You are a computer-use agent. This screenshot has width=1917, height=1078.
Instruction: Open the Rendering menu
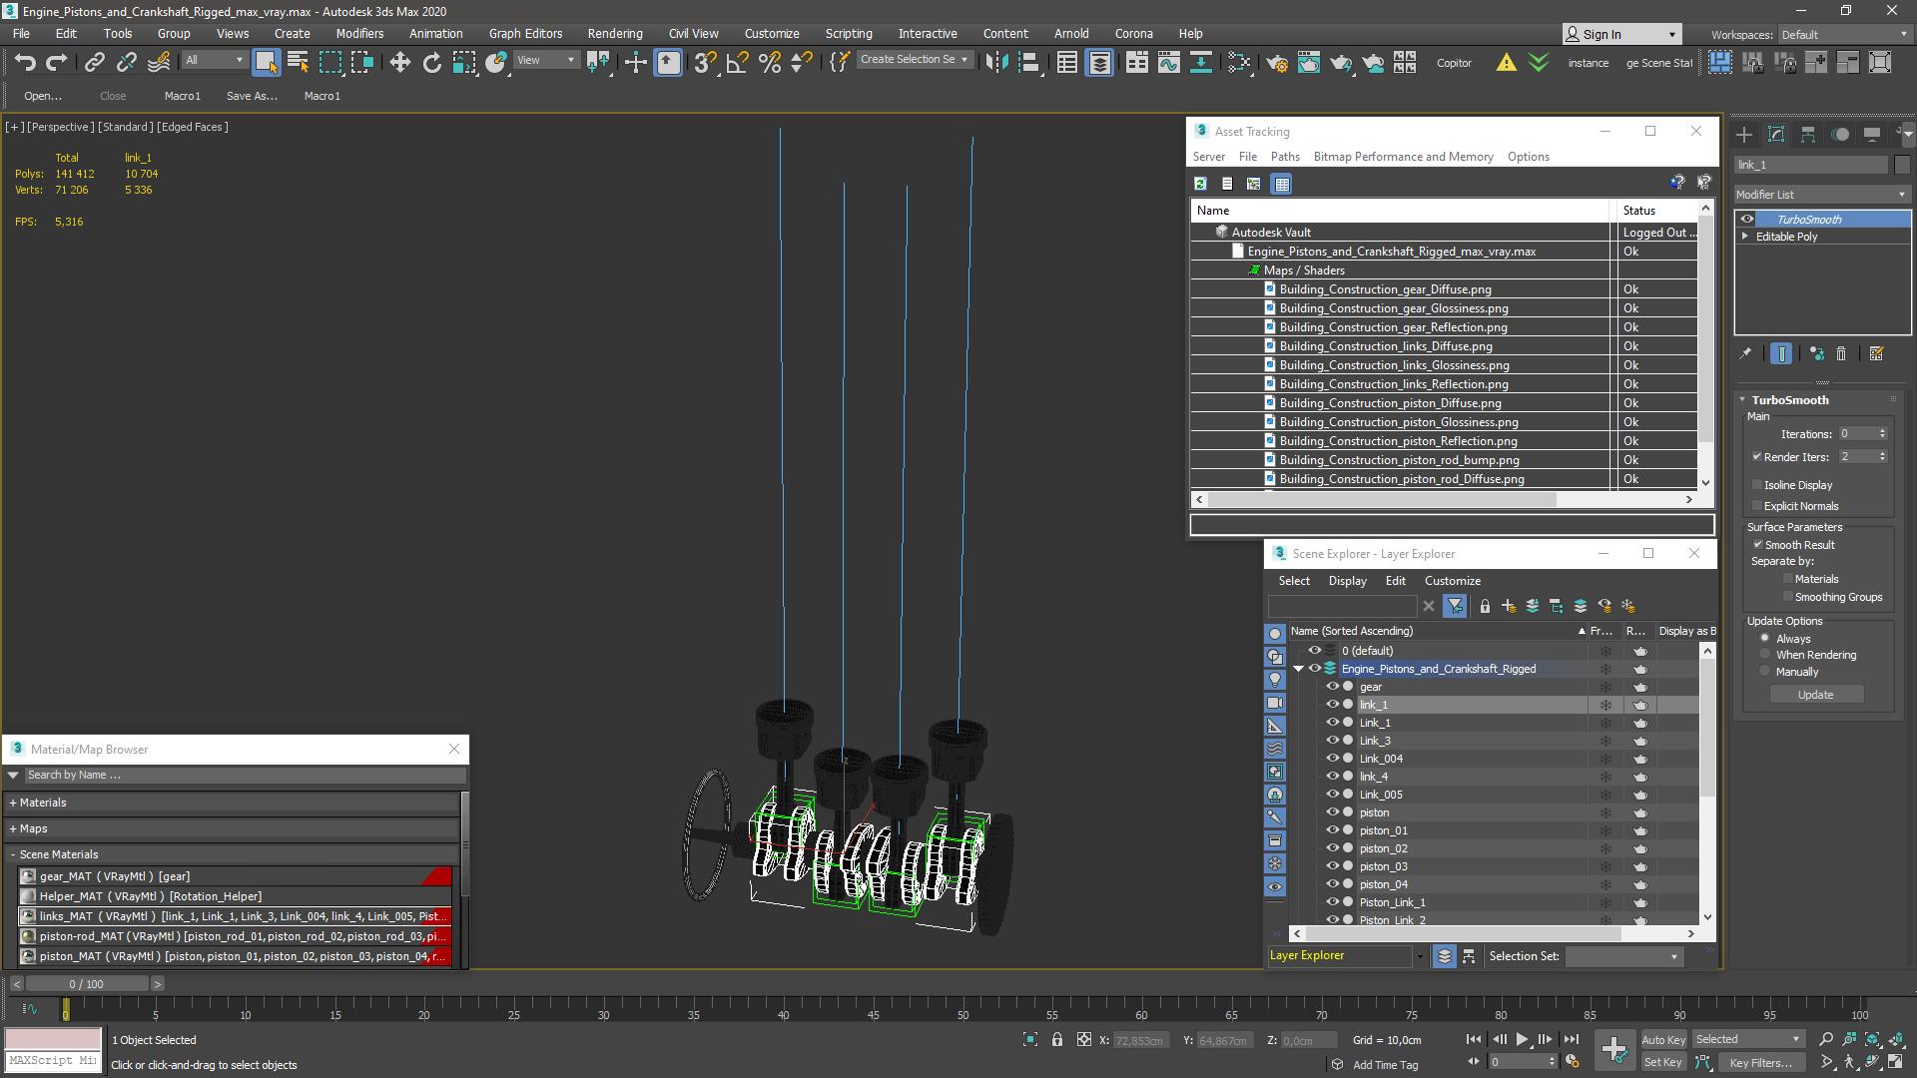(x=615, y=33)
